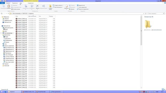166x93 pixels.
Task: Click Изменить in the ribbon
Action: coord(72,7)
